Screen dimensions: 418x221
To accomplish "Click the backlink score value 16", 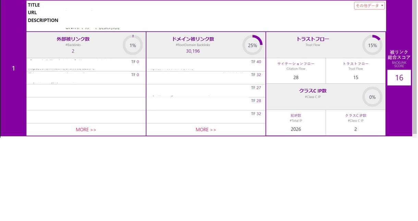I will [399, 78].
